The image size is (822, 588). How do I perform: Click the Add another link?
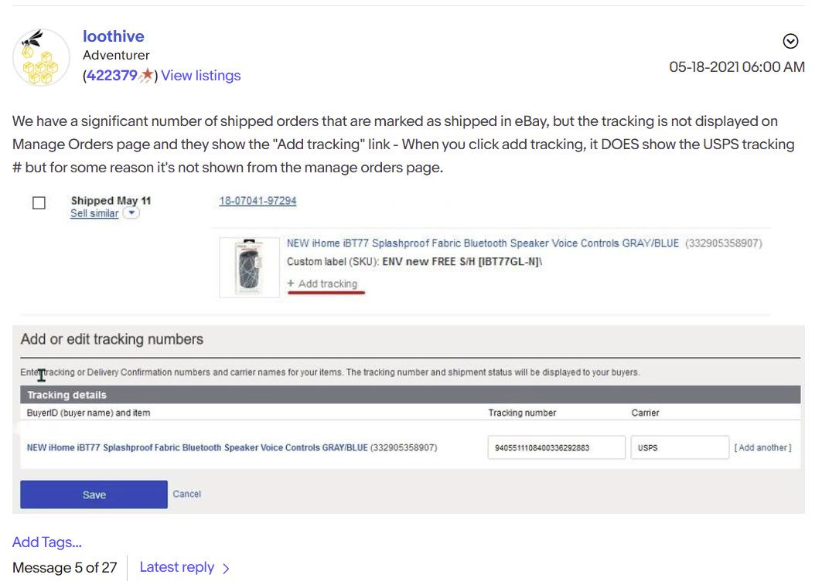762,447
